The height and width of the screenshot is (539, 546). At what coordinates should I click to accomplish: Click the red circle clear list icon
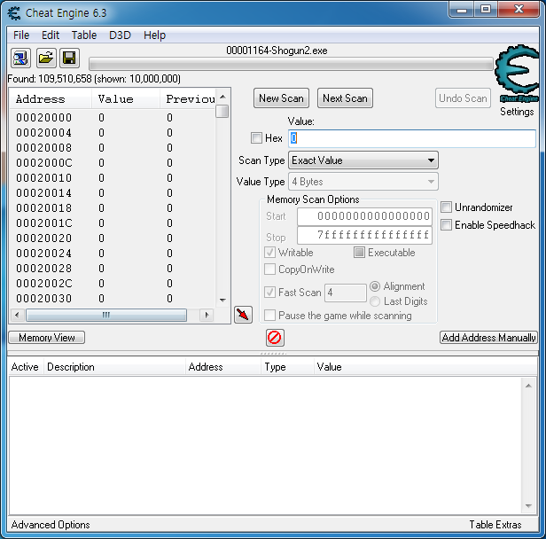(x=275, y=338)
